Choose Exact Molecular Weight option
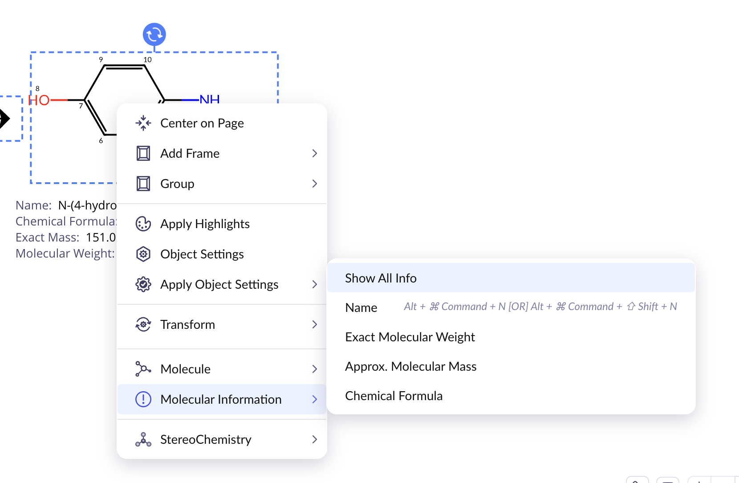The width and height of the screenshot is (739, 483). 410,337
